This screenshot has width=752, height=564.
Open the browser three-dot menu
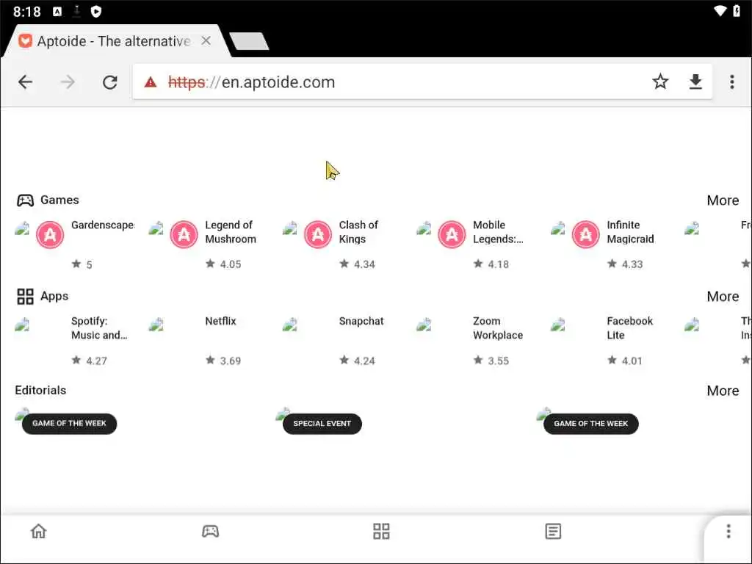pos(732,82)
